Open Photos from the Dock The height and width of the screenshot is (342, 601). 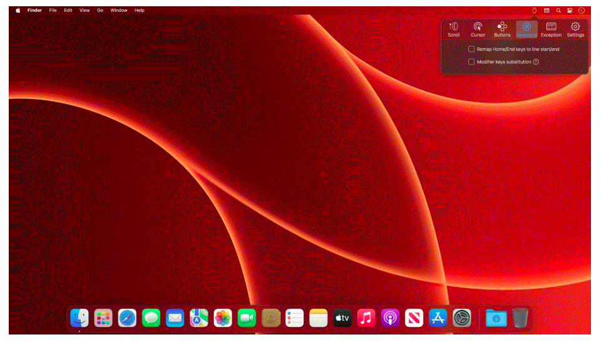click(223, 318)
